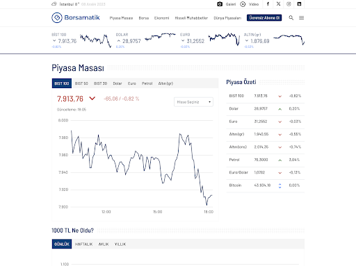This screenshot has height=266, width=356.
Task: Click the BIST 100 main line chart
Action: pyautogui.click(x=141, y=168)
